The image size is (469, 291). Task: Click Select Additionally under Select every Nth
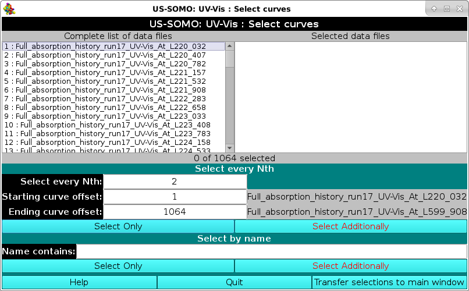coord(350,226)
